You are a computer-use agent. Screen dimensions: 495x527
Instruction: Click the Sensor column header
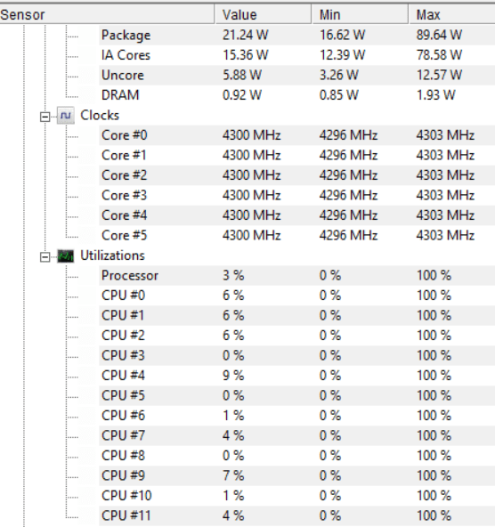pos(107,15)
